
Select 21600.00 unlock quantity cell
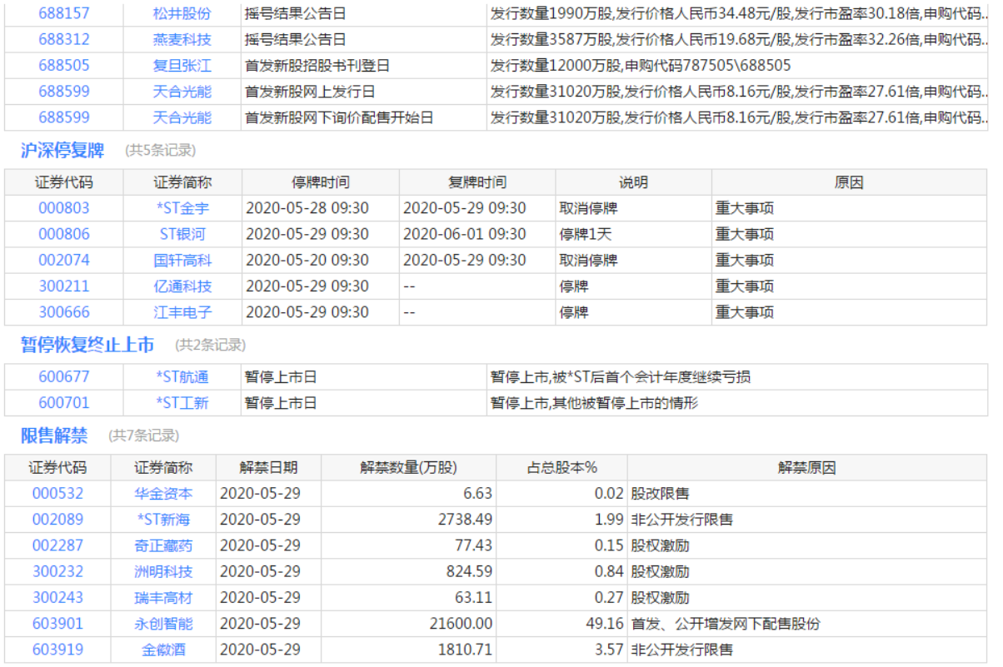point(409,623)
